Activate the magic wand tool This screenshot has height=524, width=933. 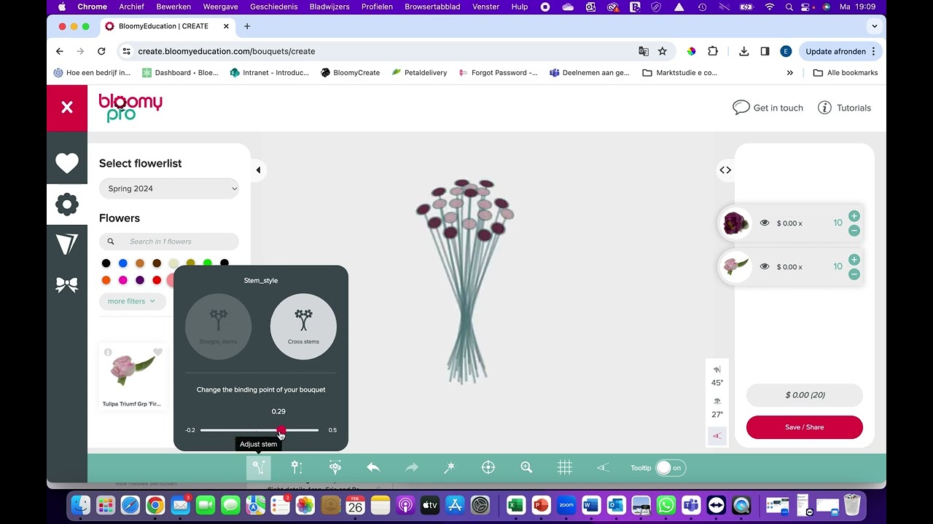(x=450, y=468)
